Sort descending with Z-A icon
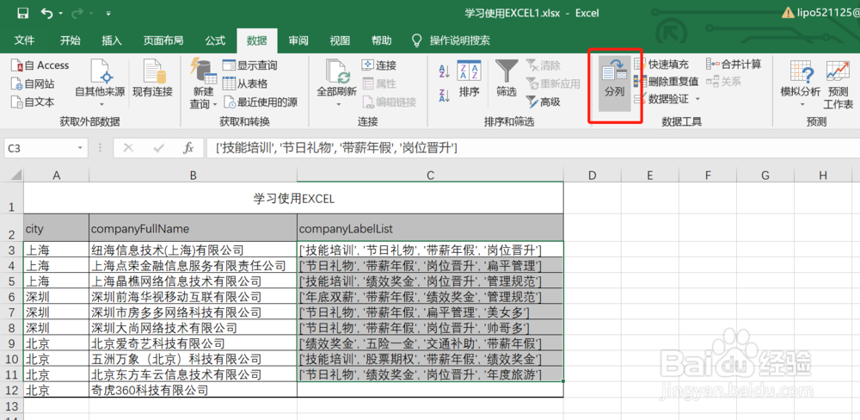Screen dimensions: 860x420 [445, 95]
